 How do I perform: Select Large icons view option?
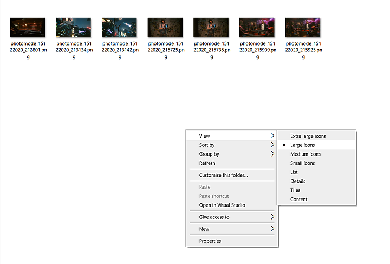click(x=317, y=145)
